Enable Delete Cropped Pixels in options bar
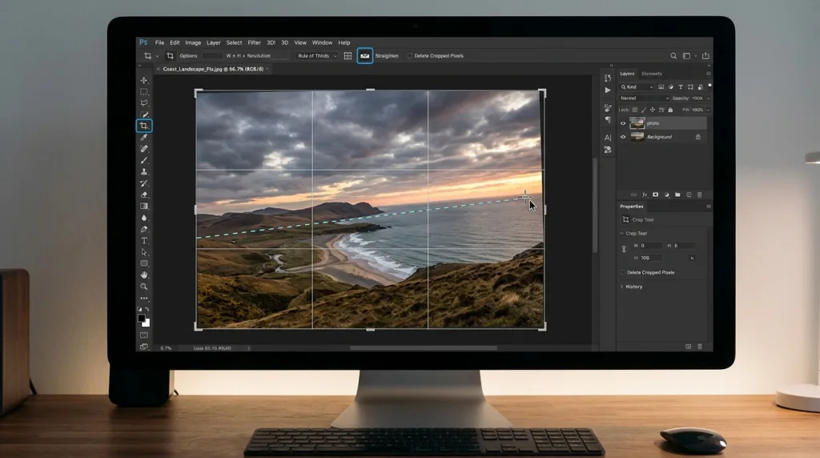 pos(409,56)
